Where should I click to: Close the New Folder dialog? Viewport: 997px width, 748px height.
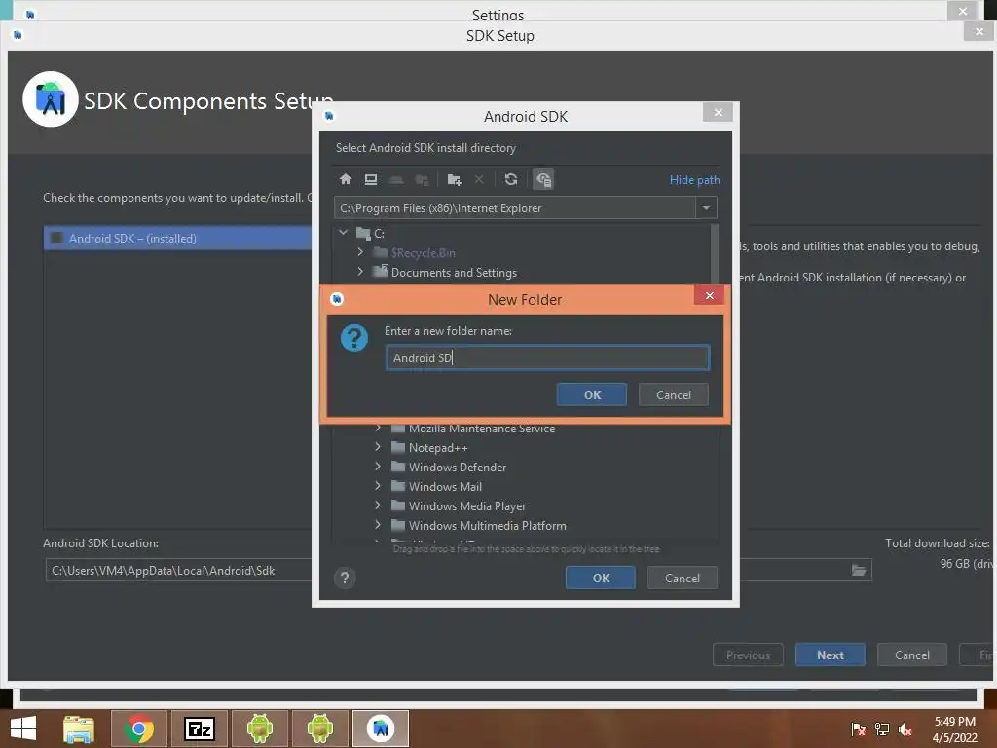(709, 295)
